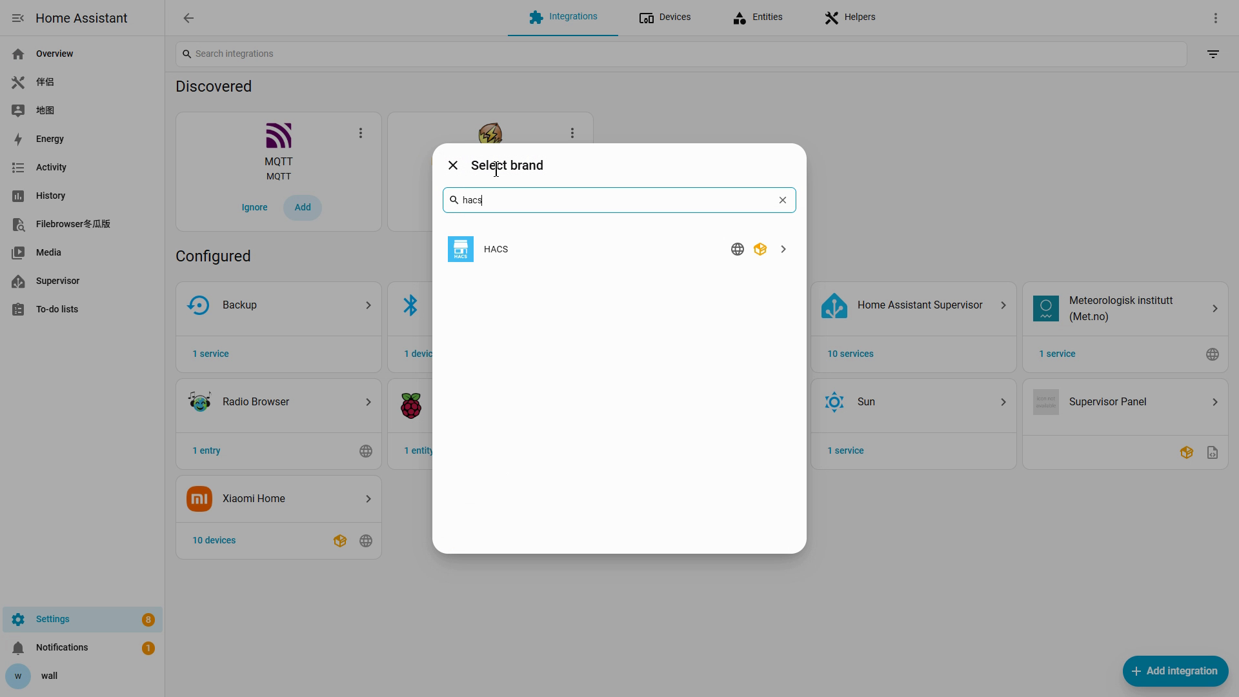Open History in the sidebar
The height and width of the screenshot is (697, 1239).
pos(83,196)
